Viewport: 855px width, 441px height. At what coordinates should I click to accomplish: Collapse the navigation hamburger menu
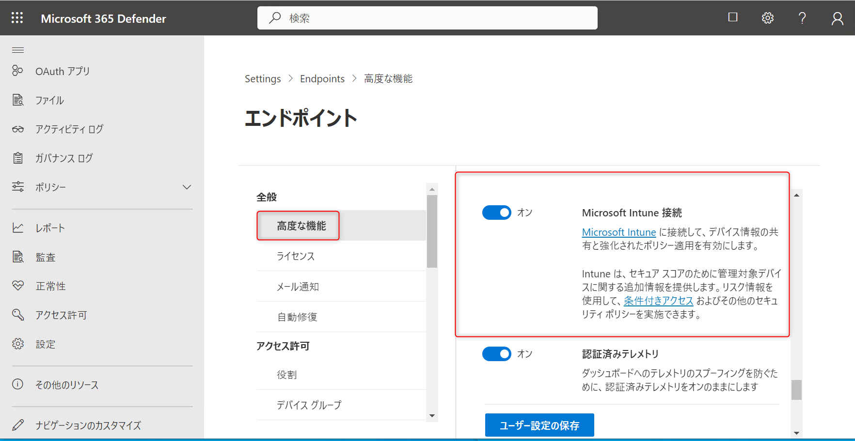point(18,50)
